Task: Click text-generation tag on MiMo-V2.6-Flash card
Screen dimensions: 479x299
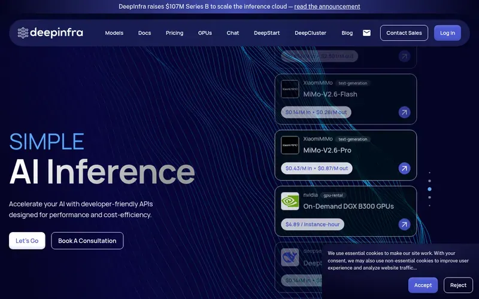Action: point(353,83)
